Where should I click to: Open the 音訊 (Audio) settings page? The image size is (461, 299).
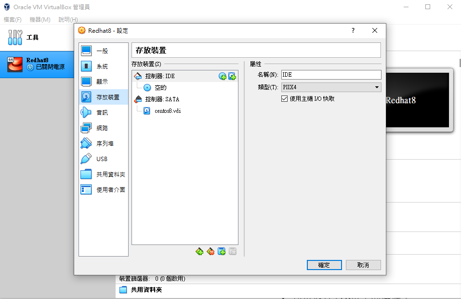point(102,112)
